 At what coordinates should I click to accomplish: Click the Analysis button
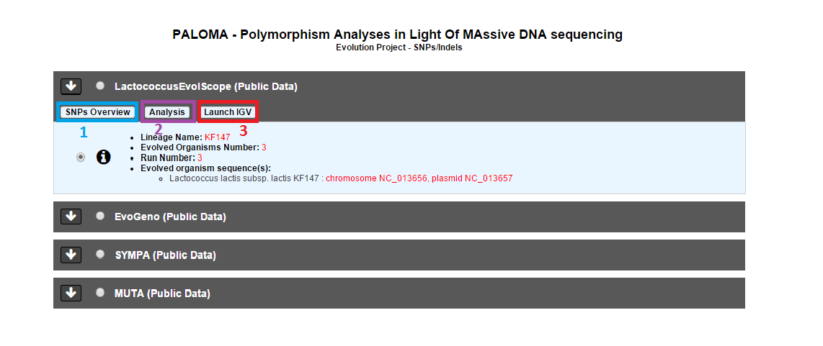pyautogui.click(x=167, y=111)
